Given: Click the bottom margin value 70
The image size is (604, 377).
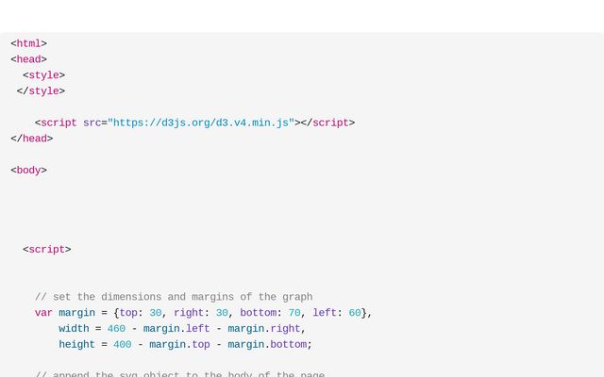Looking at the screenshot, I should click(294, 313).
